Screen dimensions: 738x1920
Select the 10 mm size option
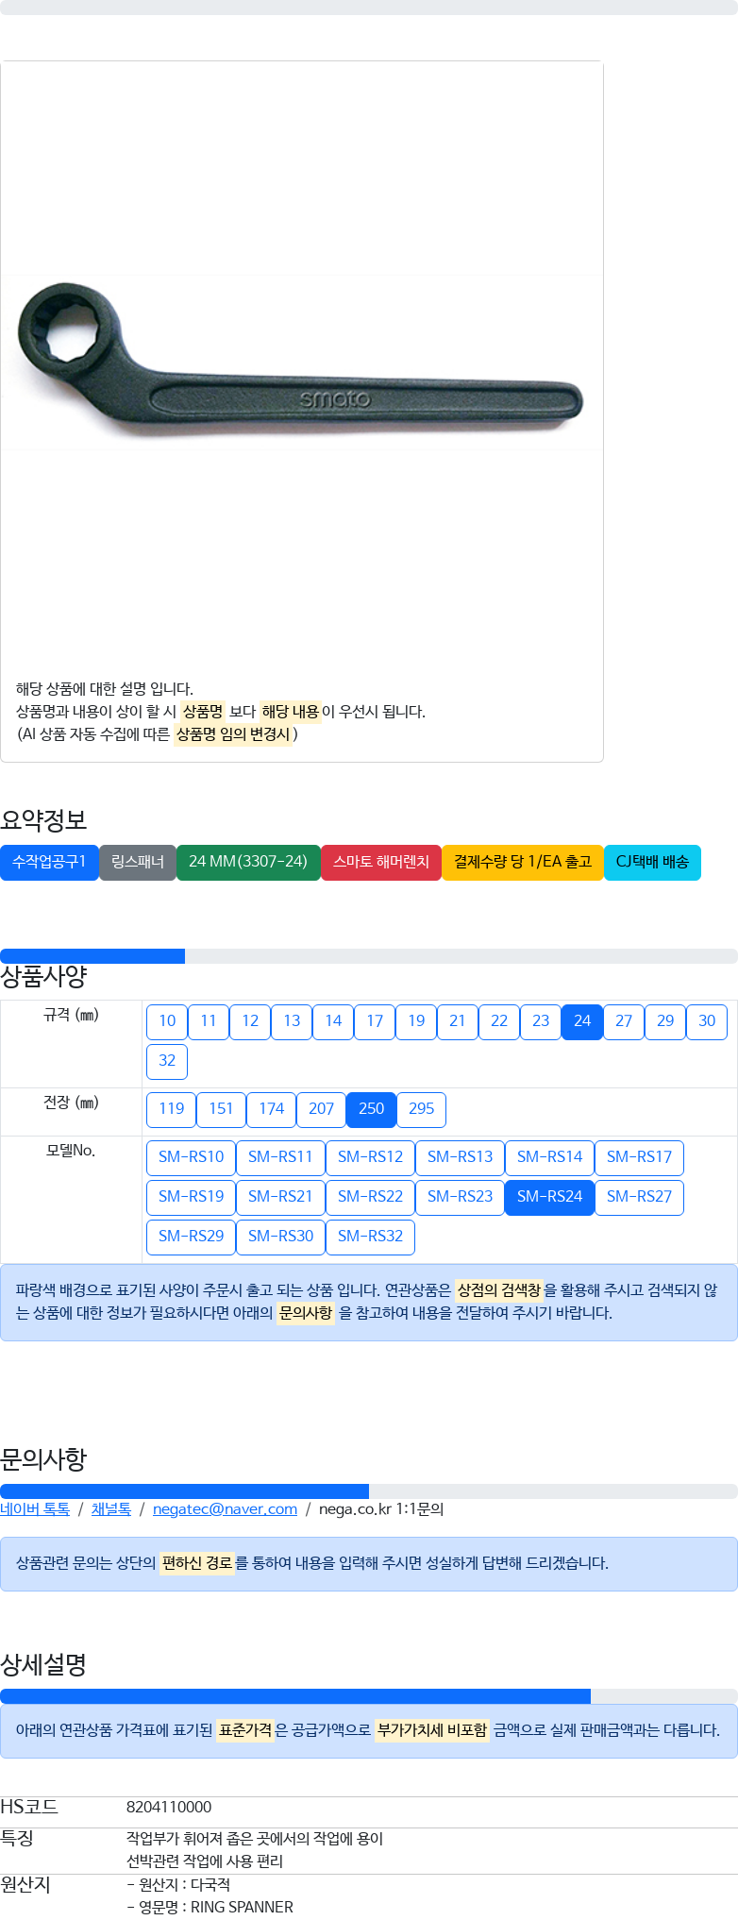click(167, 1021)
